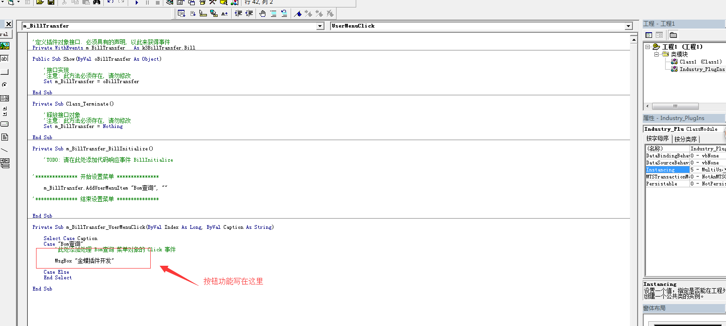Open Project button in top toolbar
Image resolution: width=726 pixels, height=326 pixels.
tap(40, 2)
